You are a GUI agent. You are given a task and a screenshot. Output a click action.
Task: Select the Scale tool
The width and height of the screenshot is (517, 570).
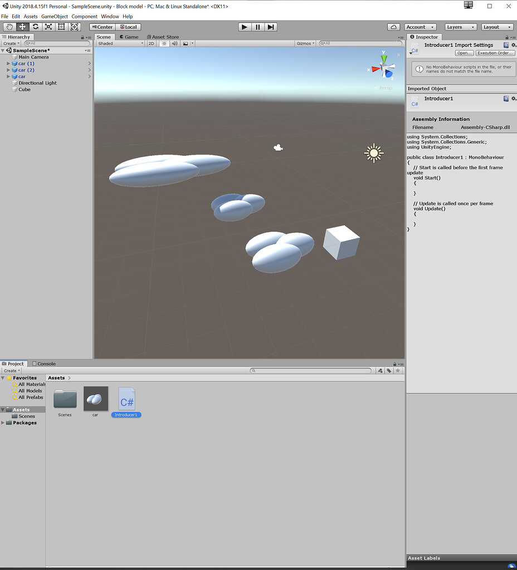(x=48, y=27)
